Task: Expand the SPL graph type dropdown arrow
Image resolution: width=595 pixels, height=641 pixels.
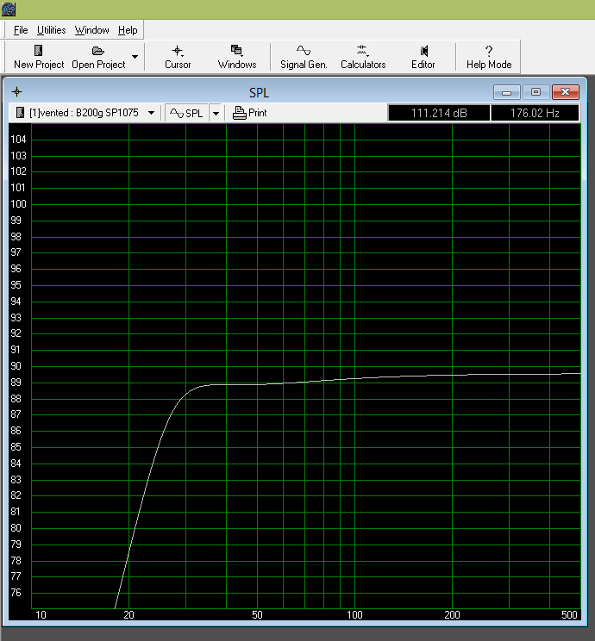Action: coord(216,113)
